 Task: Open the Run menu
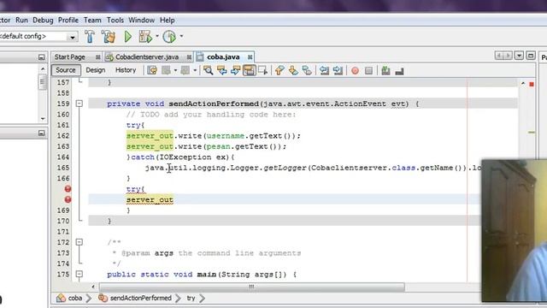click(21, 21)
